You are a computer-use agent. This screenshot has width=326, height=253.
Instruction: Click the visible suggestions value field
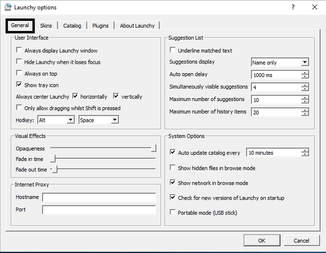(x=276, y=87)
